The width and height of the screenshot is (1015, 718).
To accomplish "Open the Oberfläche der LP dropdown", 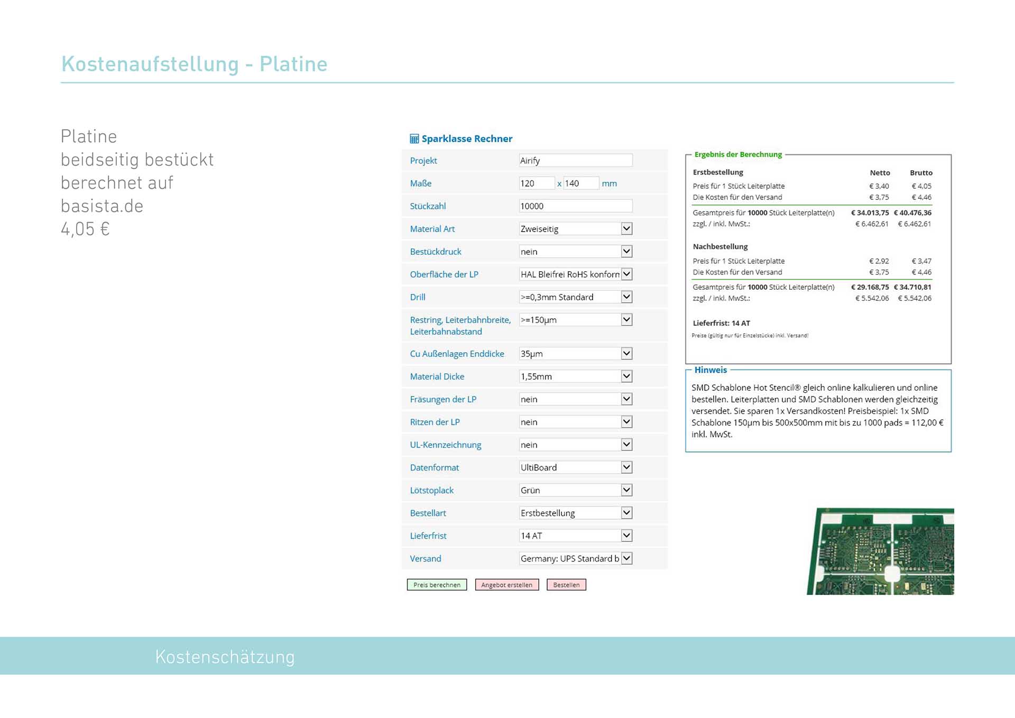I will click(626, 274).
